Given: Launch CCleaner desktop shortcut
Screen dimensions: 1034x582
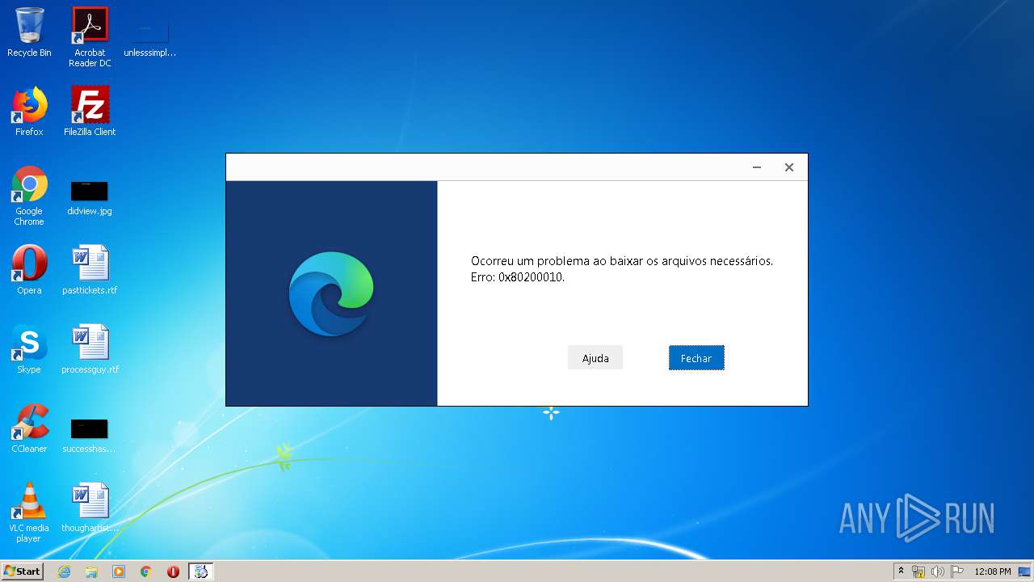Looking at the screenshot, I should 29,428.
